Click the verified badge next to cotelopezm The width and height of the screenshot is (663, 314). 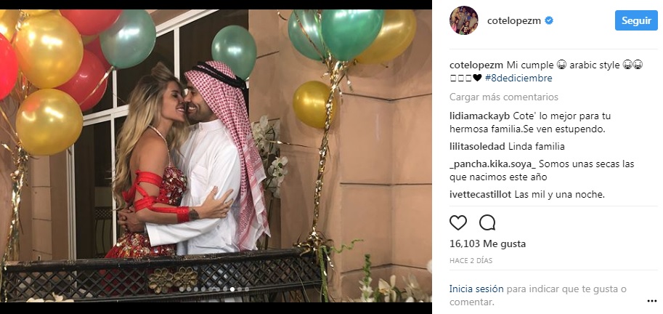pos(549,21)
